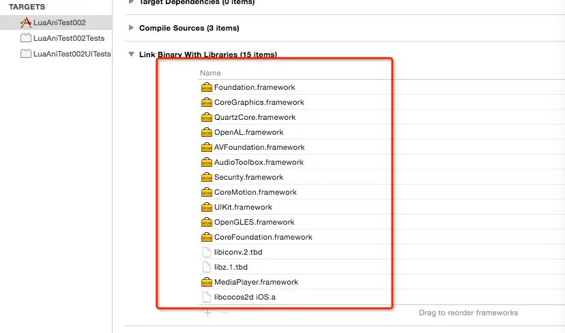This screenshot has height=333, width=565.
Task: Select the LuaAniTest002UITests target
Action: point(56,54)
